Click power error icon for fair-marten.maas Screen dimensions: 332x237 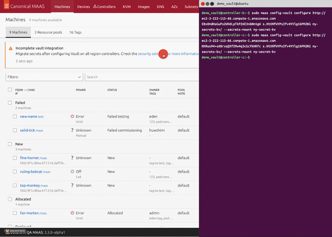[72, 213]
